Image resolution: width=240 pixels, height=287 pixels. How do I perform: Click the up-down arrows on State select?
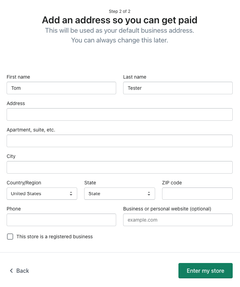point(149,194)
